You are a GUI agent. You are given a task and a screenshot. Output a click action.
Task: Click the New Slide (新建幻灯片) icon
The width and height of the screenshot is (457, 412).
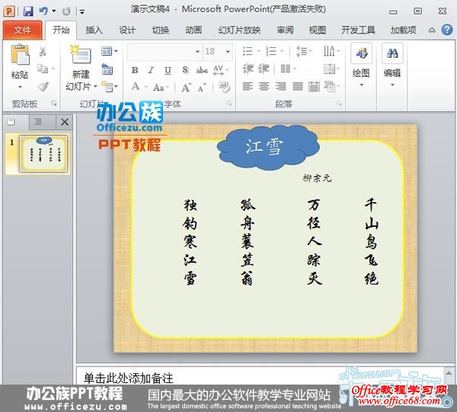(81, 56)
